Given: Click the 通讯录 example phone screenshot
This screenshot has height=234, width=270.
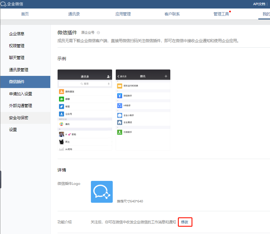Looking at the screenshot, I should (x=85, y=110).
